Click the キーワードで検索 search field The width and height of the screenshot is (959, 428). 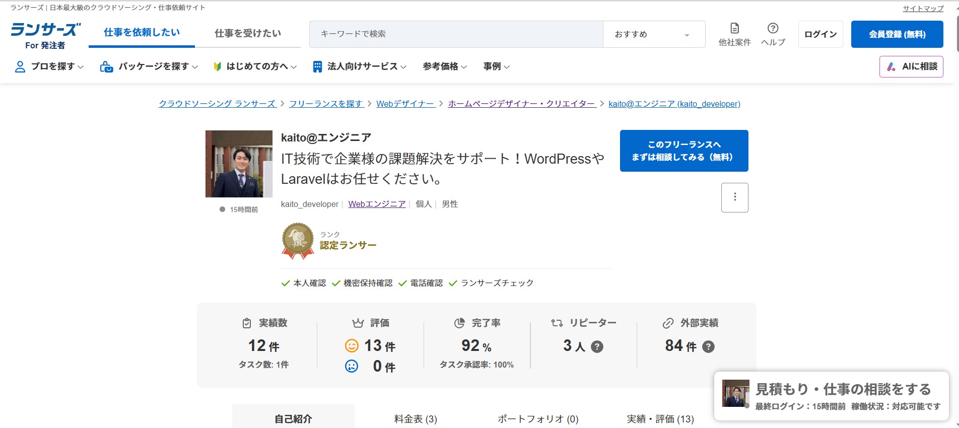(x=456, y=34)
